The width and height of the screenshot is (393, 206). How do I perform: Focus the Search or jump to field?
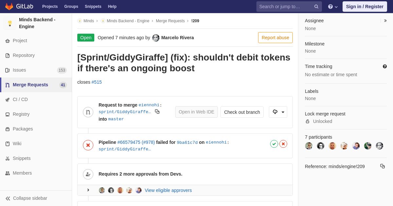289,7
